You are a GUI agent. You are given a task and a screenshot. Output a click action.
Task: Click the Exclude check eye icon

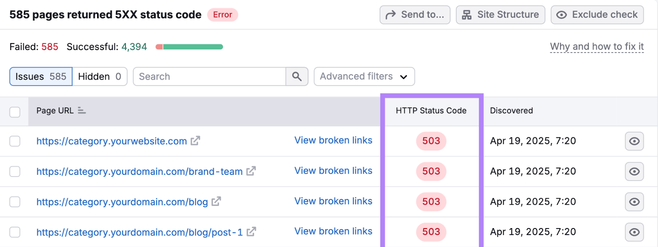coord(562,14)
